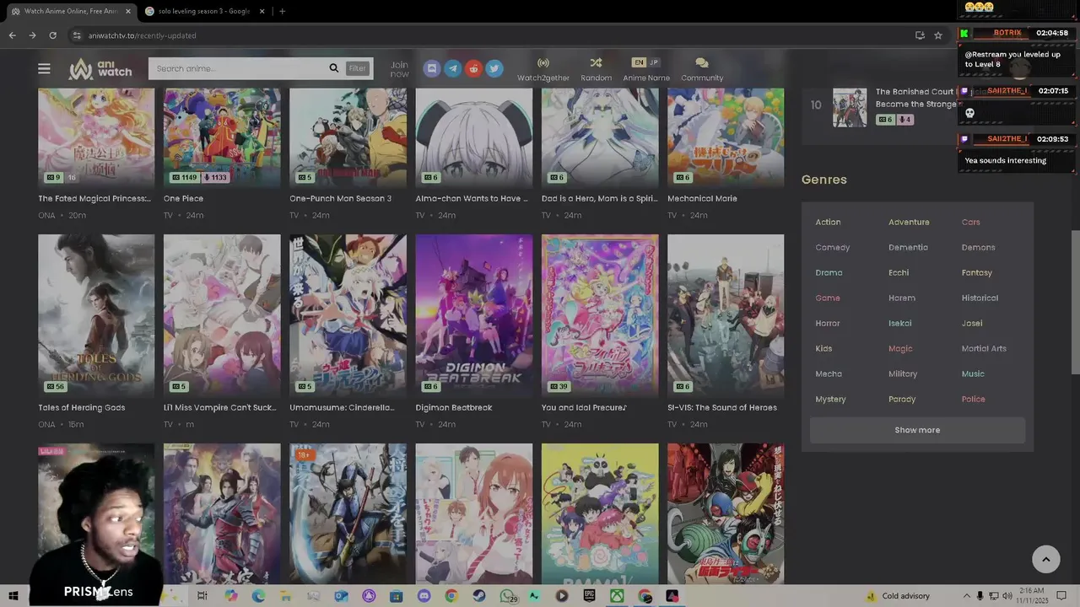Open the Community page
The width and height of the screenshot is (1080, 607).
pos(702,69)
